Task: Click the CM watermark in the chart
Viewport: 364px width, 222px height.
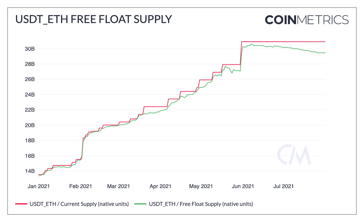Action: tap(294, 154)
